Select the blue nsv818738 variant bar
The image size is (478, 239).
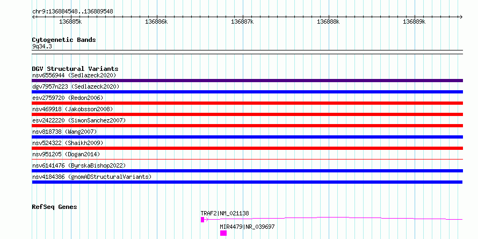tap(247, 137)
